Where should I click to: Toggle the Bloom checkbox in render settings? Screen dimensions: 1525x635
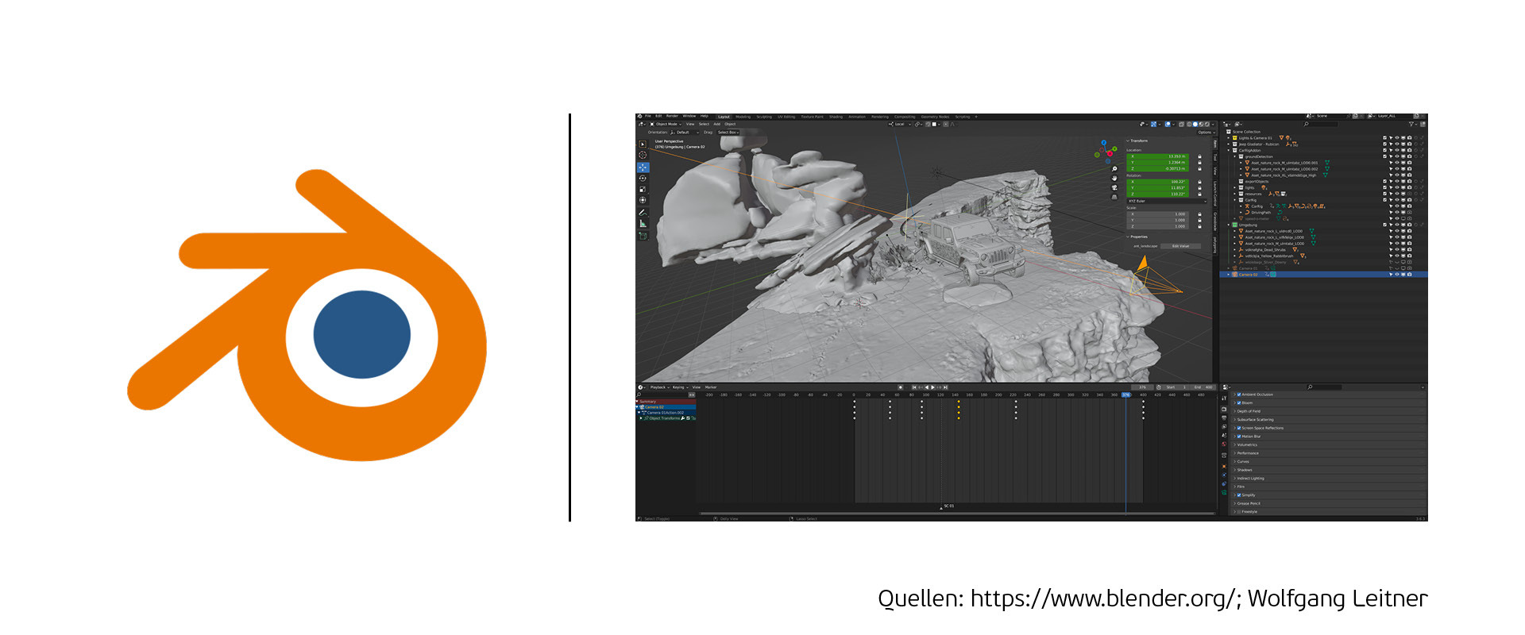1238,402
